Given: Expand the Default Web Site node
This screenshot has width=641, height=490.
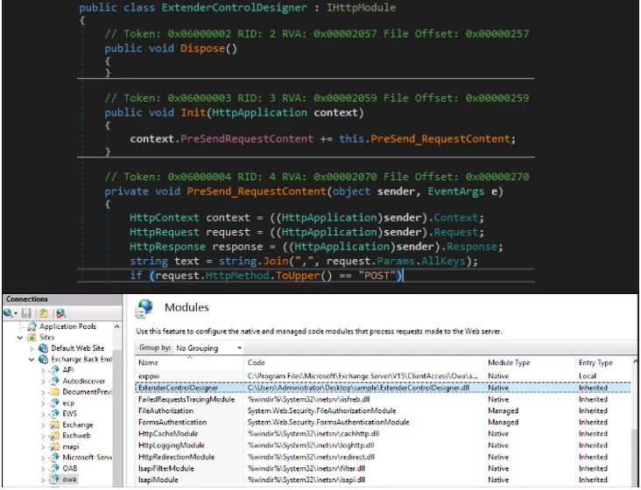Looking at the screenshot, I should (x=32, y=349).
